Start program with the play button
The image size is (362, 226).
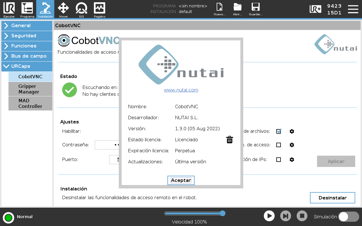pyautogui.click(x=269, y=216)
